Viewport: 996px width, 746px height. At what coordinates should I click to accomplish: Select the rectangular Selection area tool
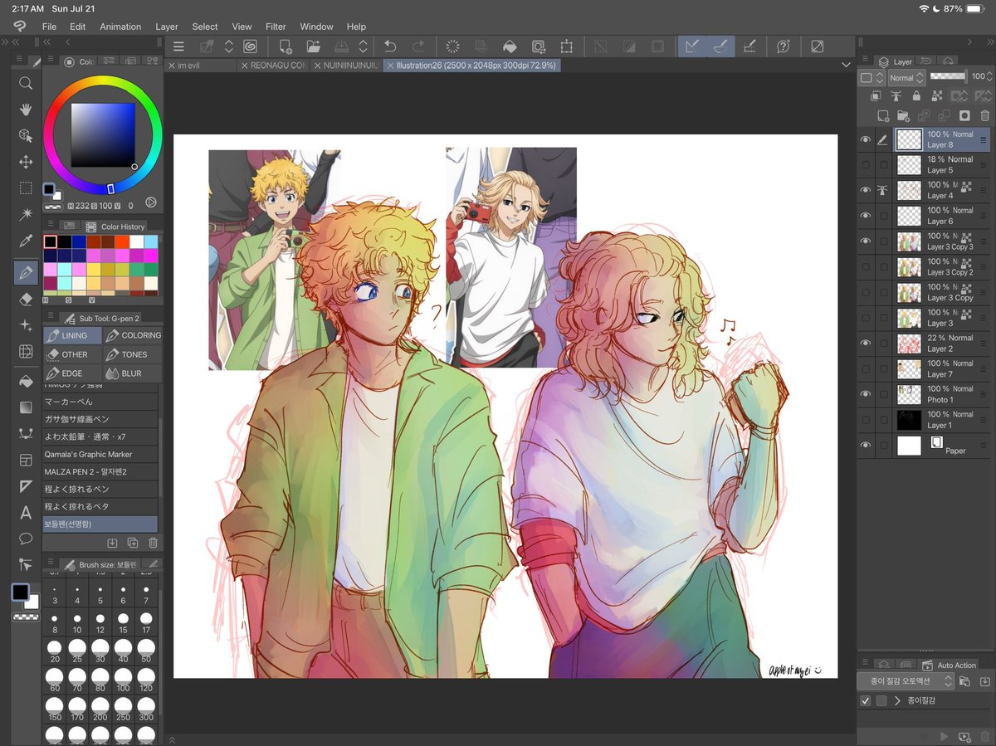pyautogui.click(x=26, y=188)
